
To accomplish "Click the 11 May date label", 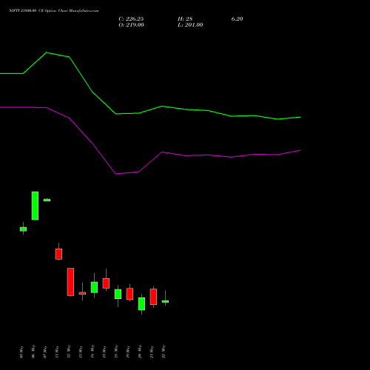I will click(x=57, y=352).
